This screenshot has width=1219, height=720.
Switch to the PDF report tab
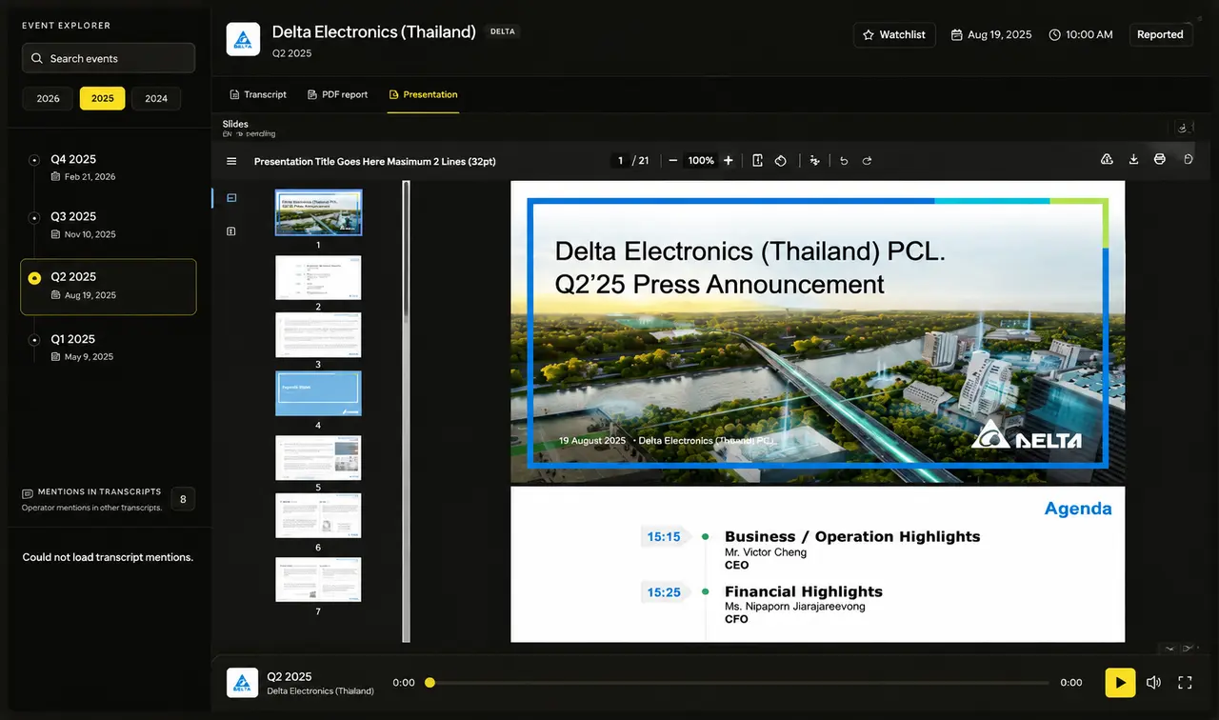pyautogui.click(x=337, y=94)
